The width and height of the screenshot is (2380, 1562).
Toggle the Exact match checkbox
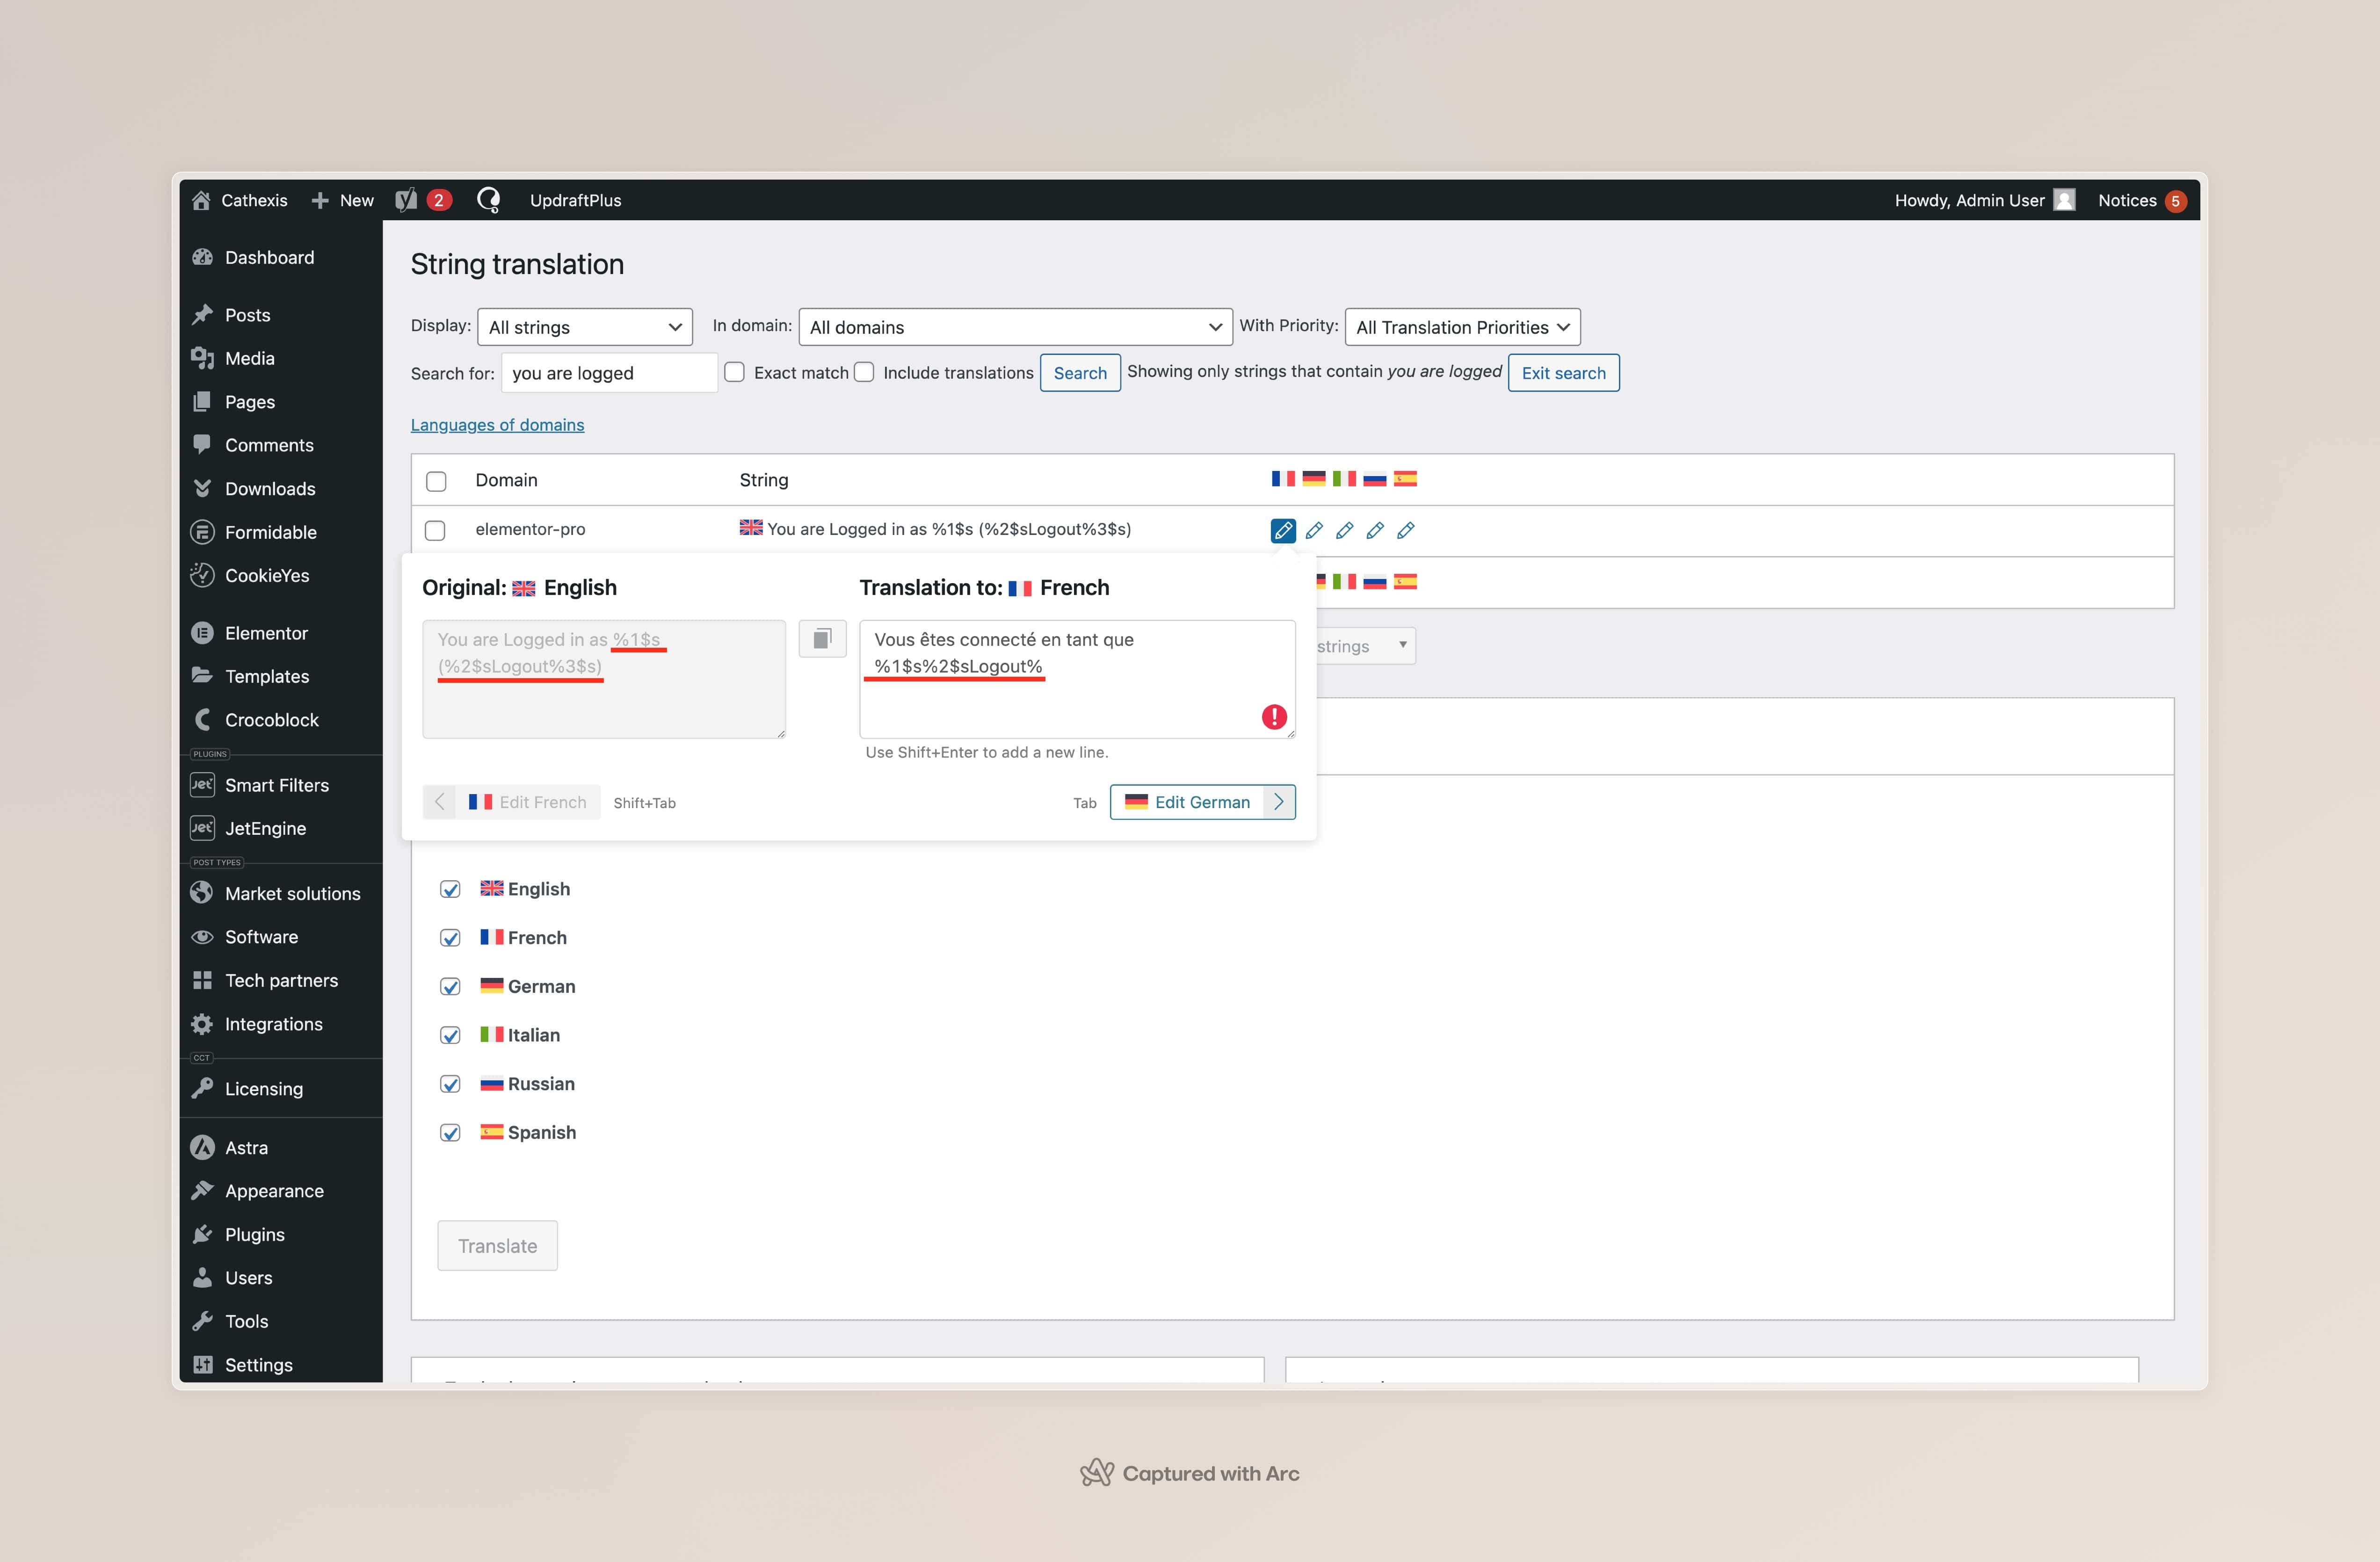(735, 372)
